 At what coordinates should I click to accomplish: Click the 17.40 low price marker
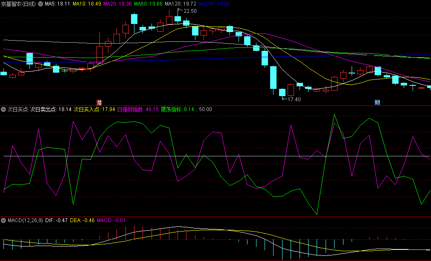[x=294, y=99]
